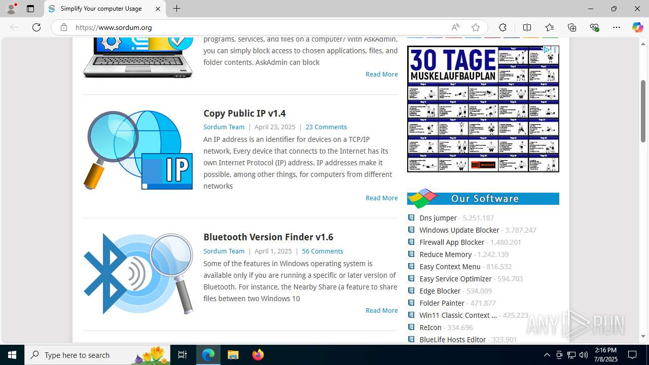Viewport: 649px width, 365px height.
Task: Open Windows Update Blocker software link
Action: pos(459,230)
